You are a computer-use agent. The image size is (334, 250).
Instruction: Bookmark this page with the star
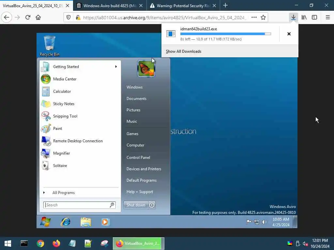tap(263, 18)
